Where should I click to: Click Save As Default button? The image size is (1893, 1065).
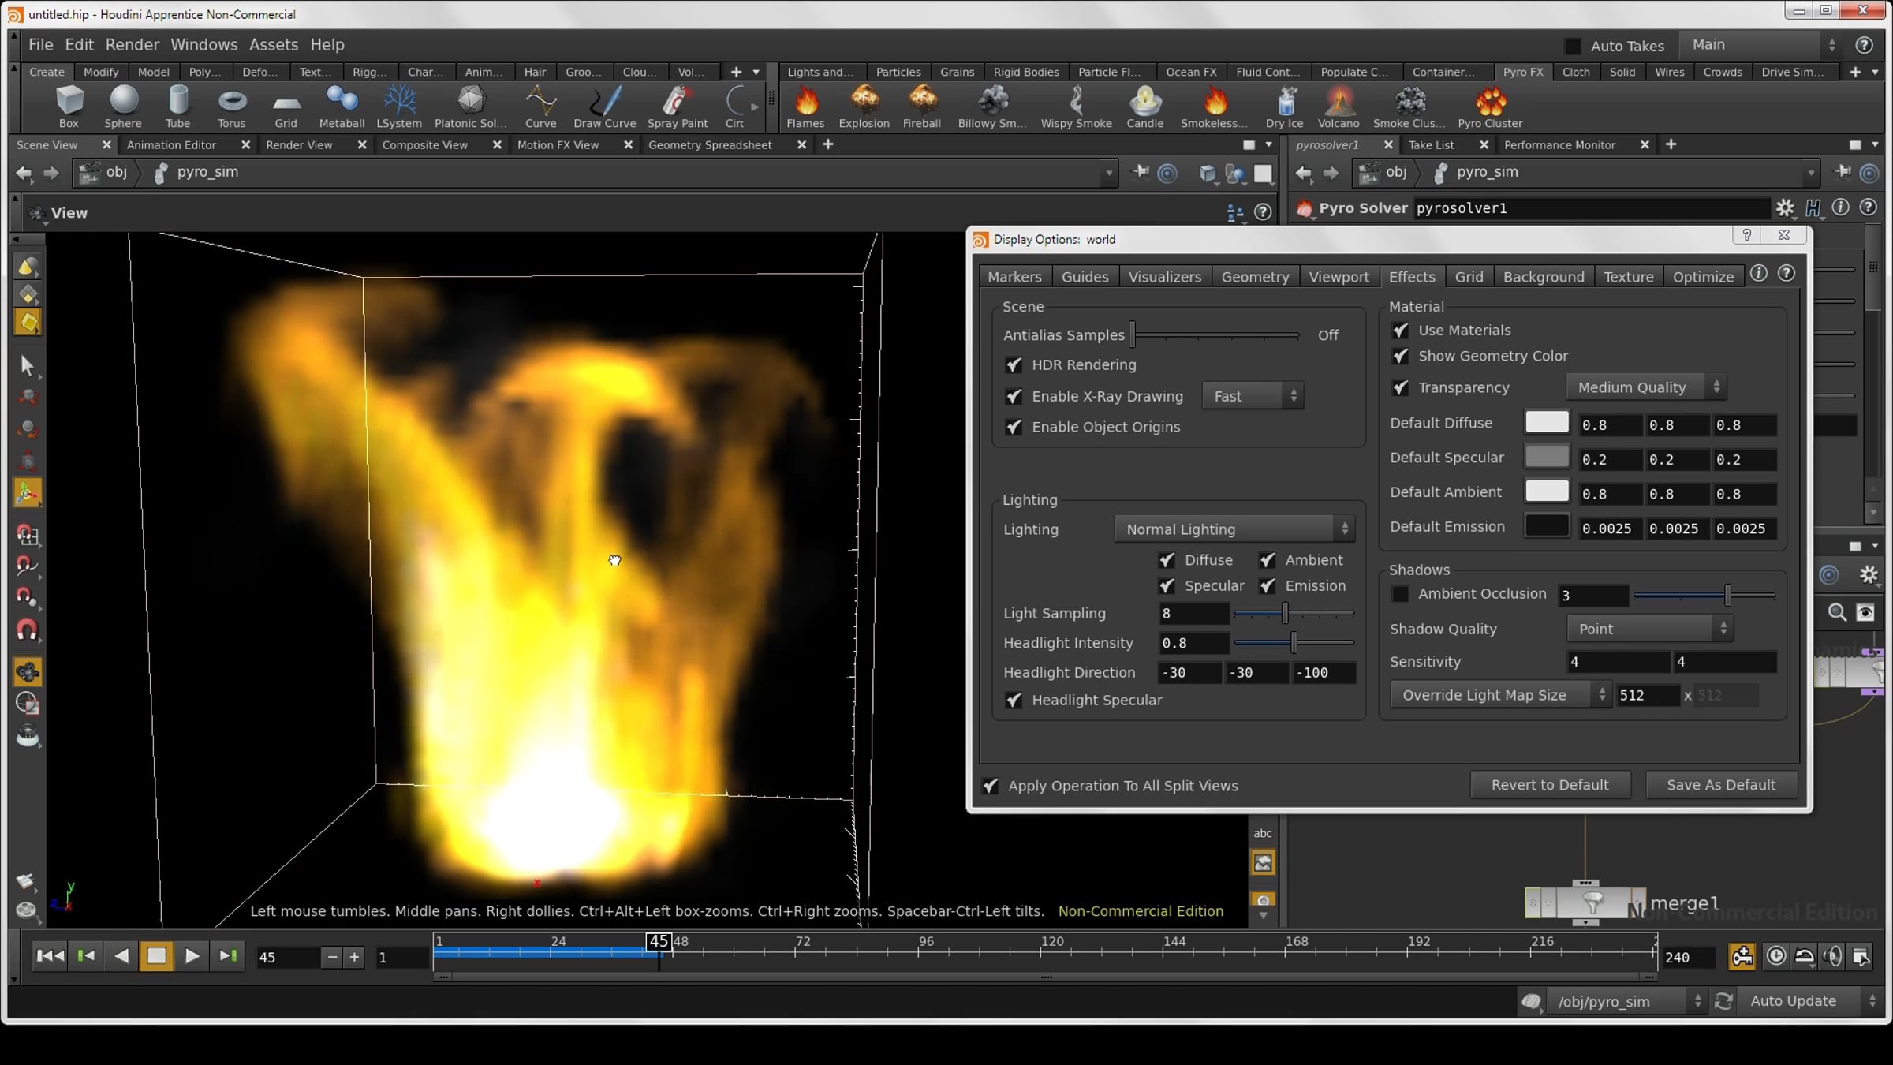[x=1721, y=785]
